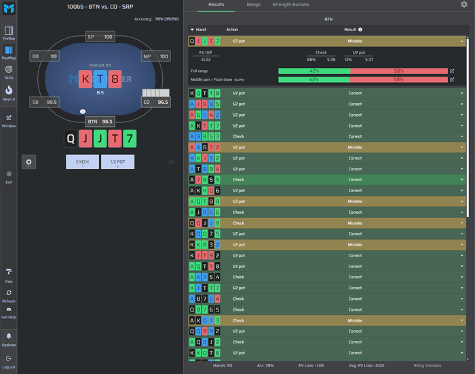Screen dimensions: 475x374
Task: Select the EP seat box
Action: tap(100, 37)
